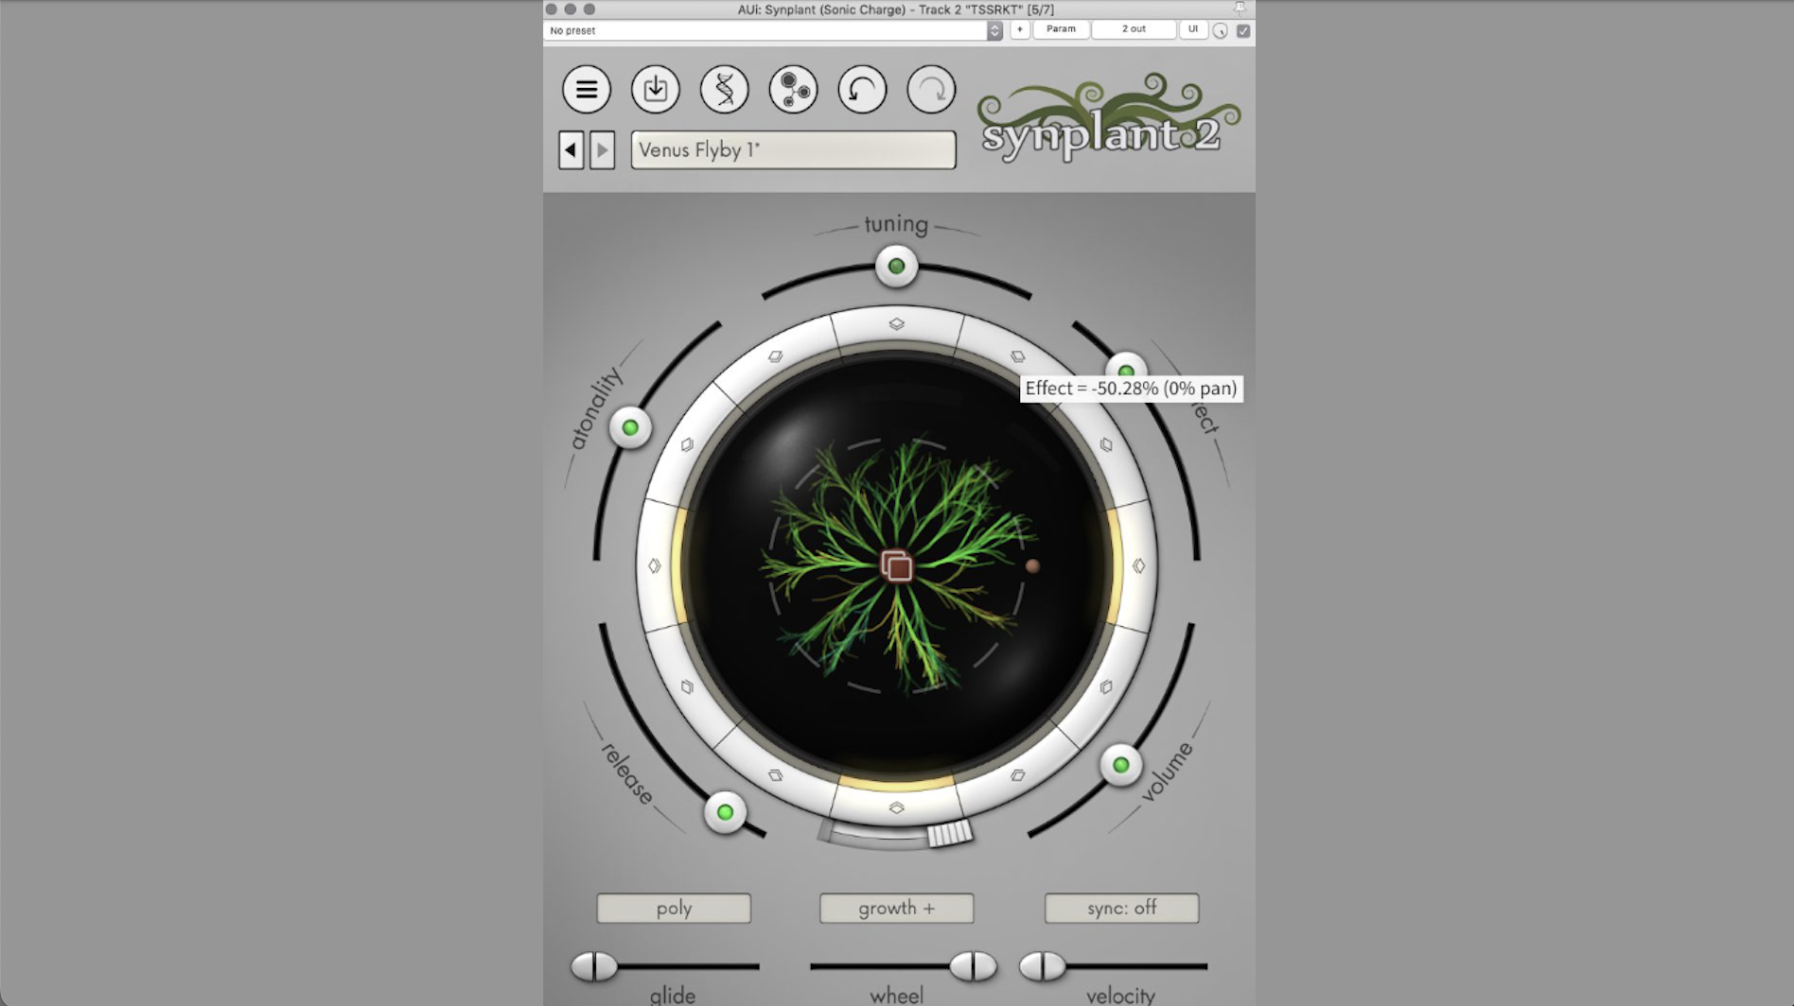Click the atonality knob handle

coord(630,428)
